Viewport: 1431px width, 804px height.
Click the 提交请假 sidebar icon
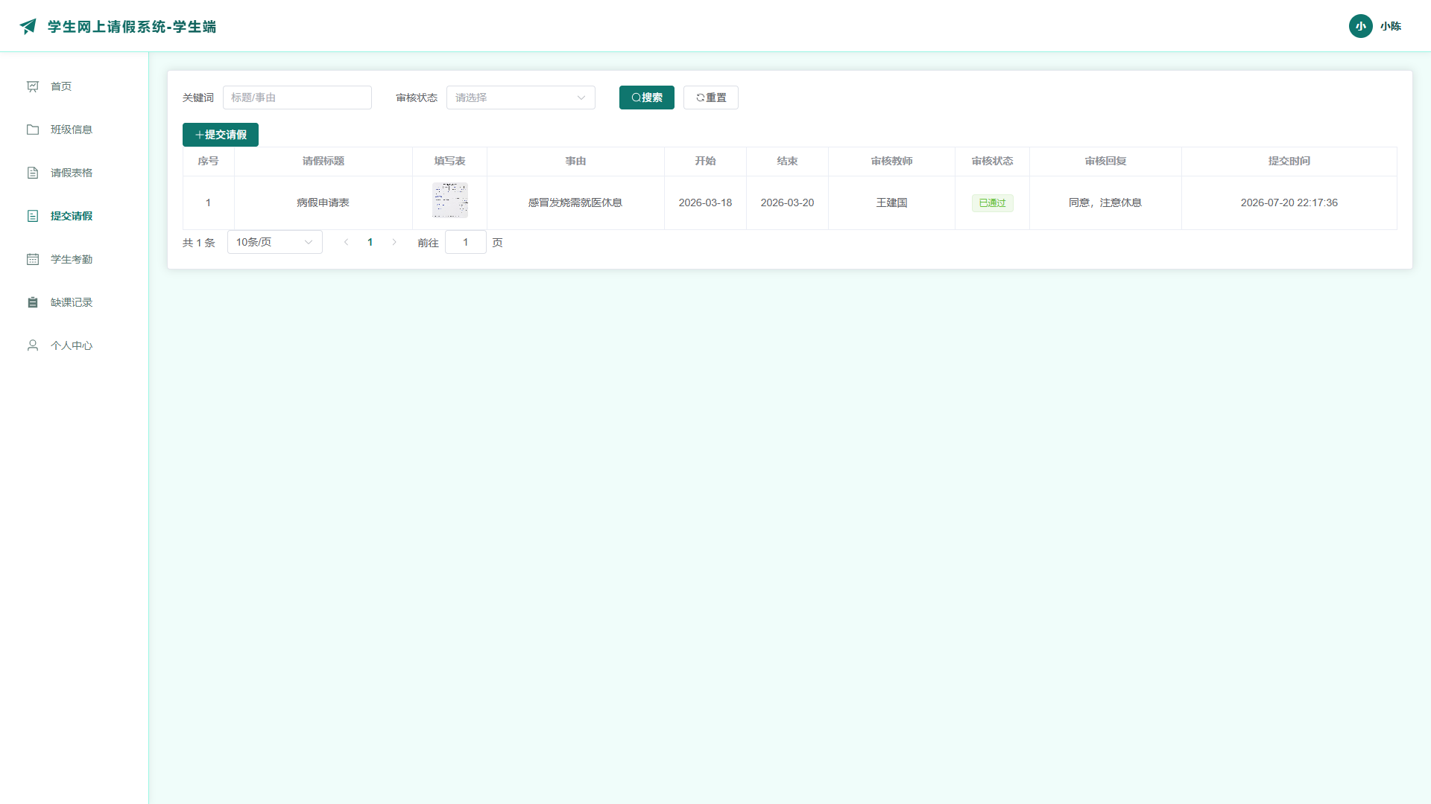coord(33,216)
